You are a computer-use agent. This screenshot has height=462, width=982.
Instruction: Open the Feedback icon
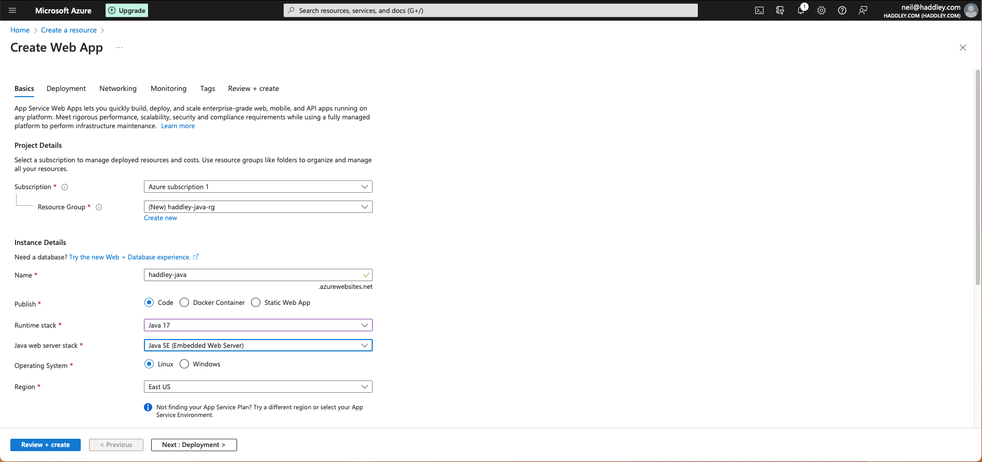click(863, 10)
